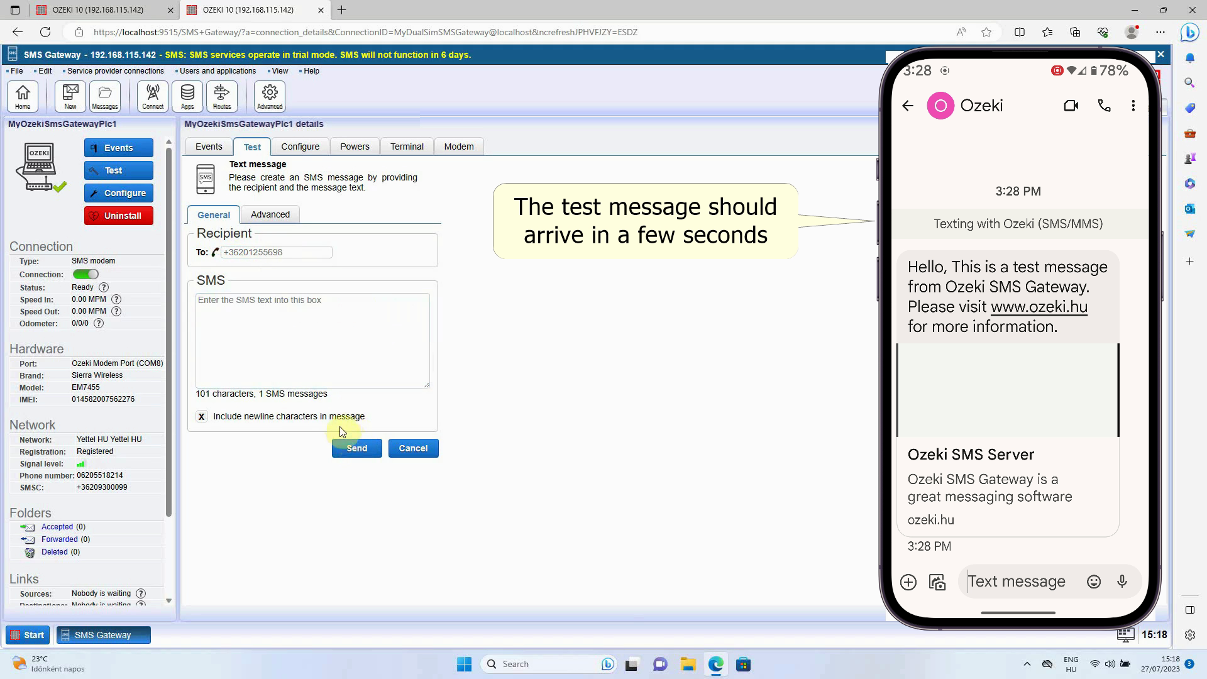
Task: Open Bing Copilot sidebar icon
Action: 1189,32
